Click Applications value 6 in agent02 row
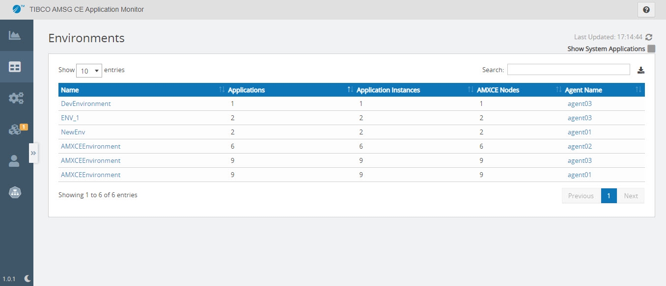 232,146
